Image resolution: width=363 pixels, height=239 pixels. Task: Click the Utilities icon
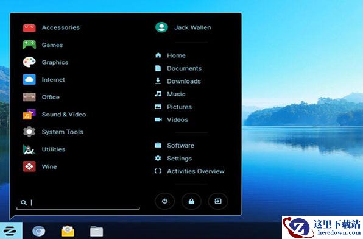coord(29,149)
